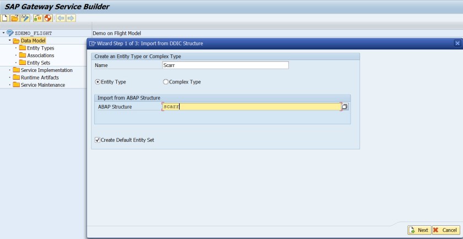Collapse the Data Model tree node
The width and height of the screenshot is (463, 239).
(x=10, y=40)
